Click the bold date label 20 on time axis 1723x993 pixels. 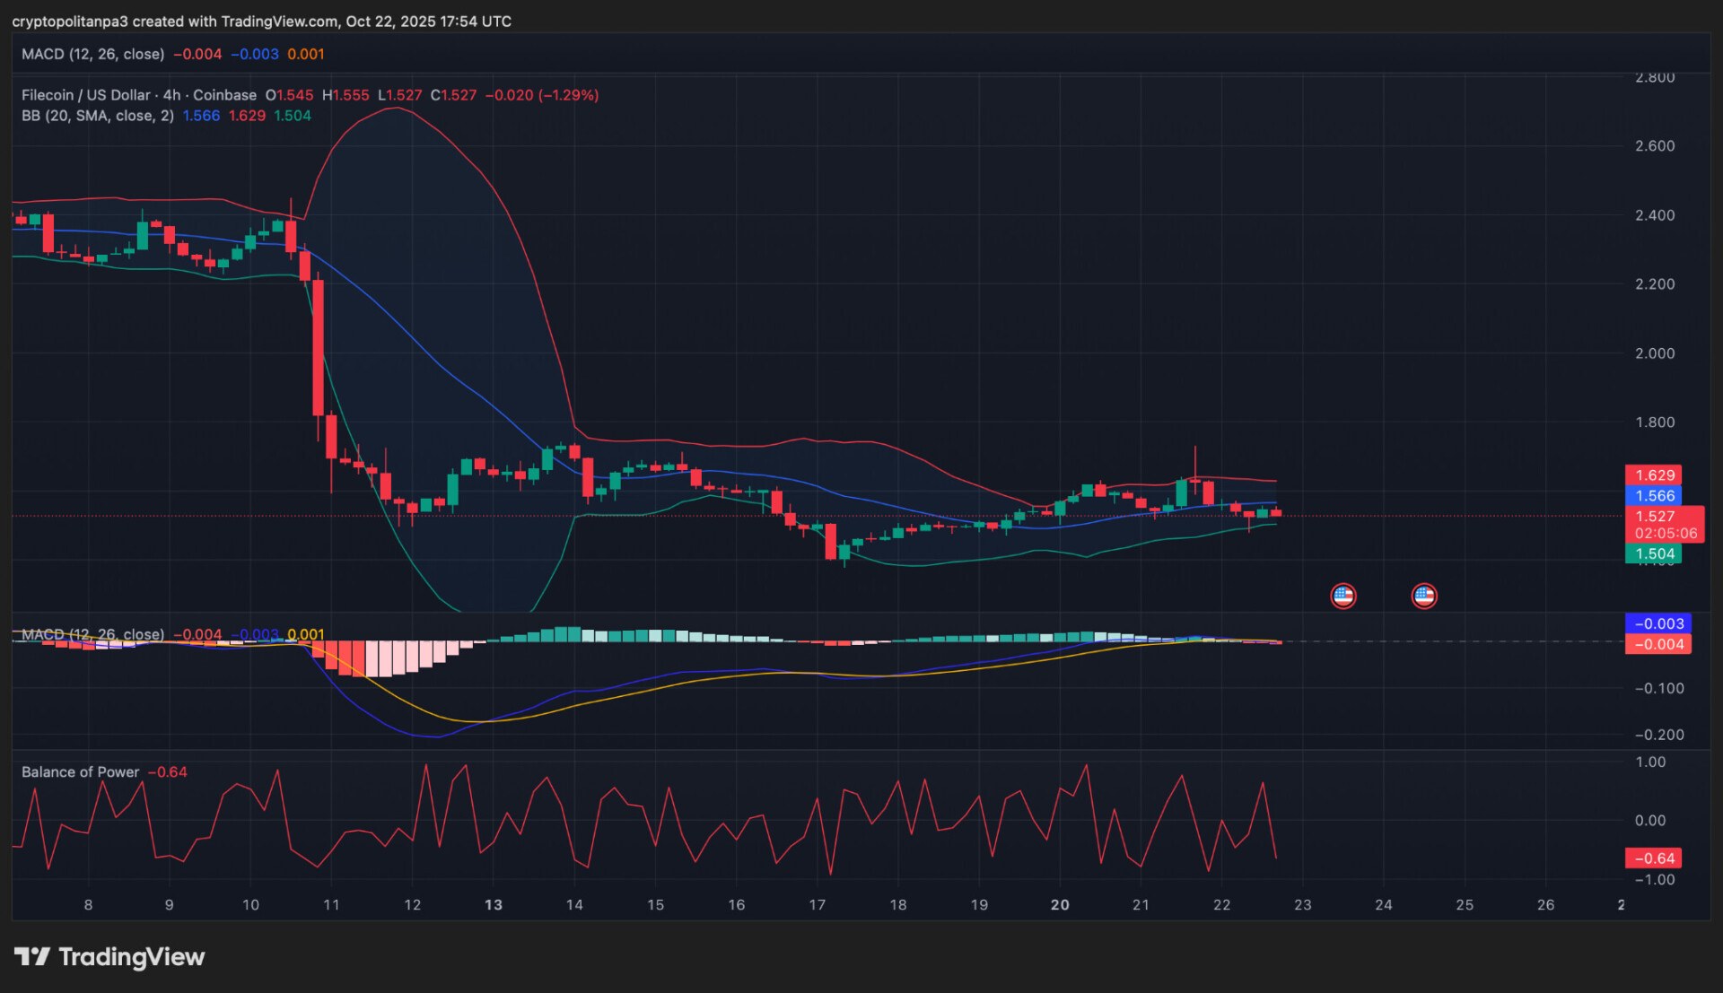(1060, 905)
